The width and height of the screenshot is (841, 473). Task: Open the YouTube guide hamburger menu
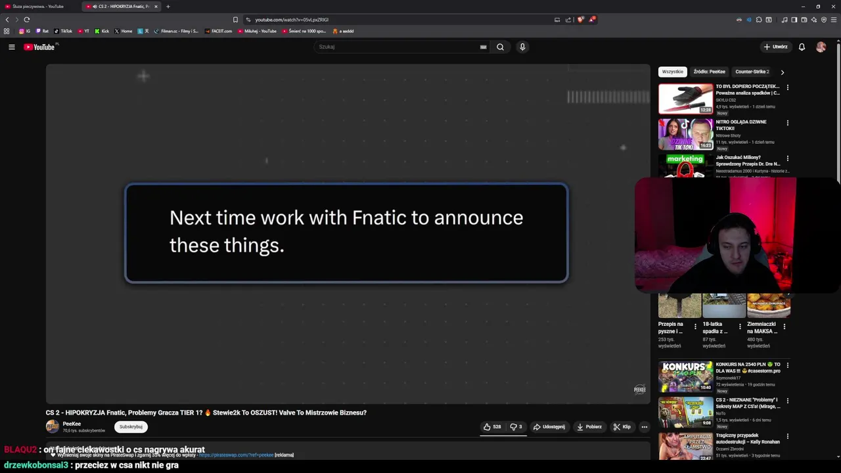[12, 47]
